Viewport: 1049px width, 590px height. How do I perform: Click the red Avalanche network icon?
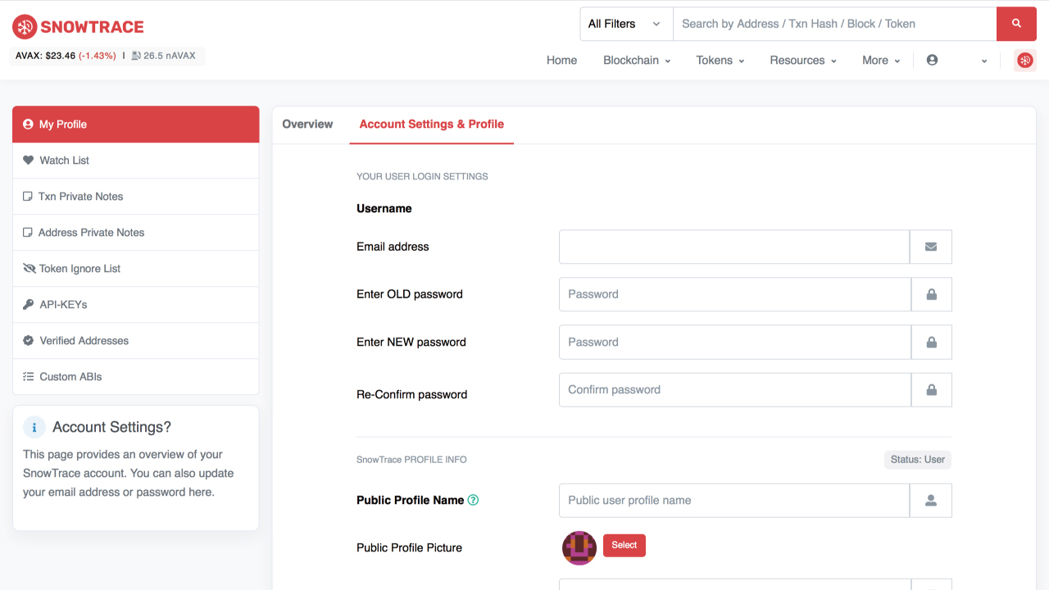(1025, 60)
